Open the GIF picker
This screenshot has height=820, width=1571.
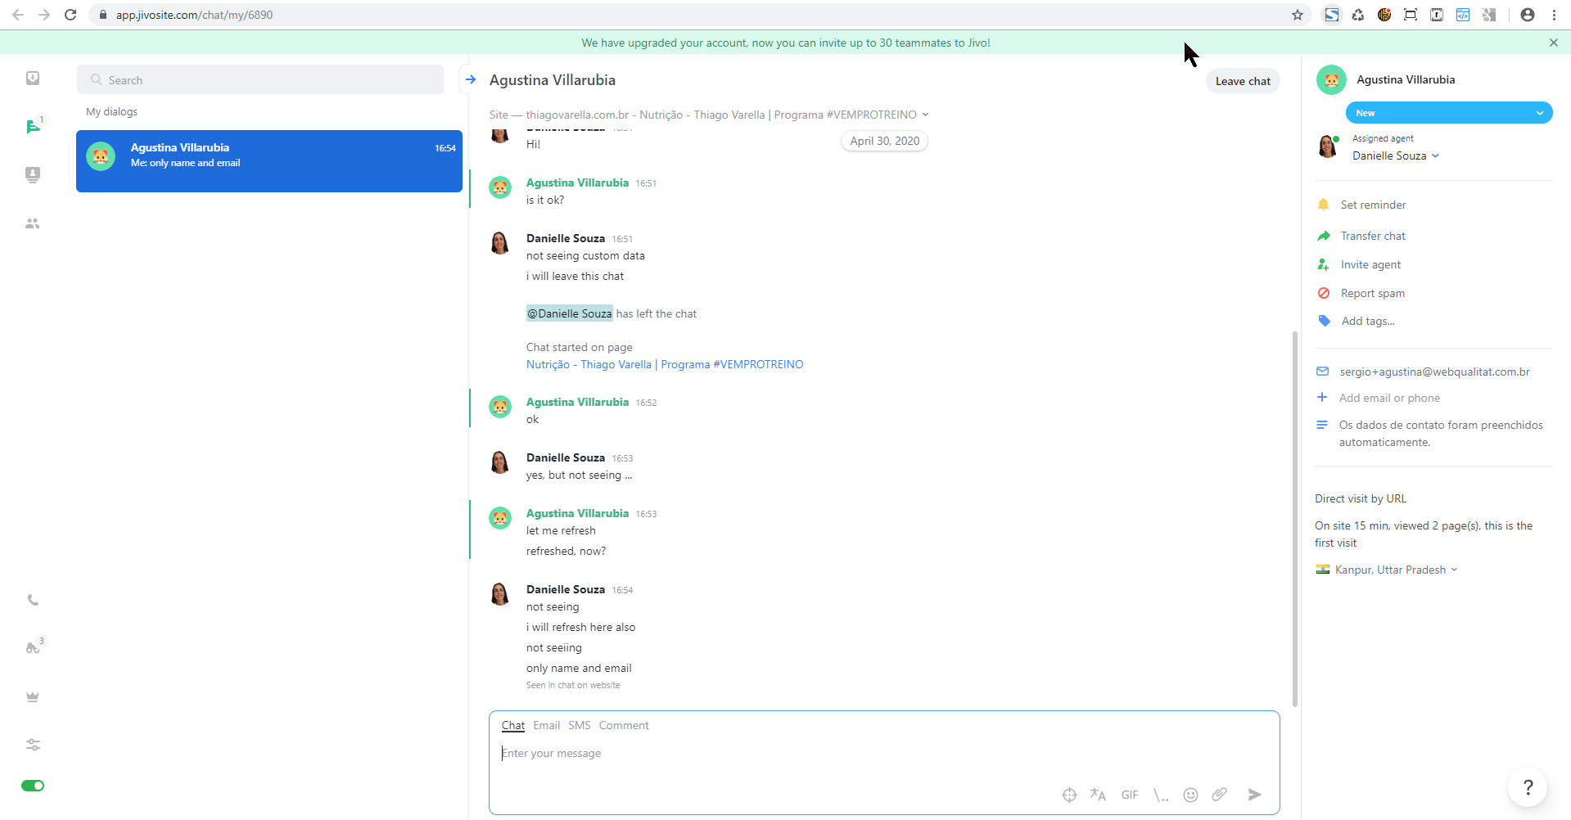click(1130, 795)
